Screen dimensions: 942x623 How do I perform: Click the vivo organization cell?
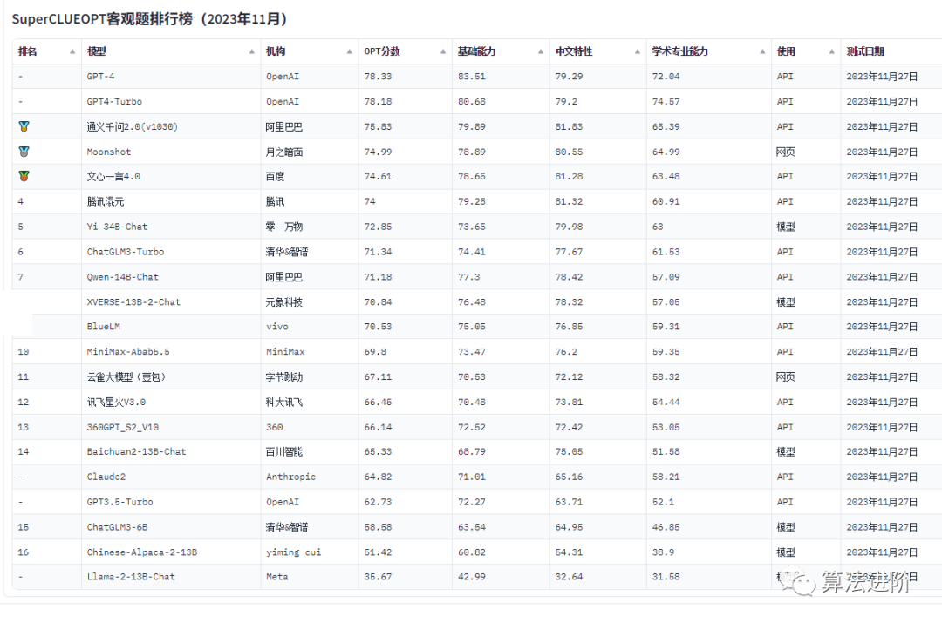pos(310,327)
